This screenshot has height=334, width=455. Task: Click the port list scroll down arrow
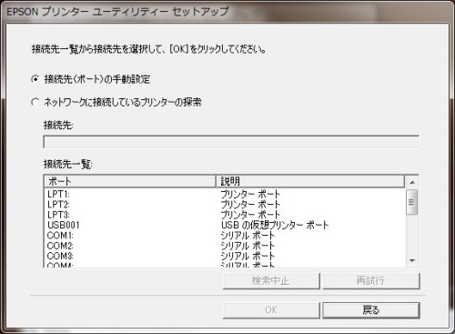pos(412,260)
